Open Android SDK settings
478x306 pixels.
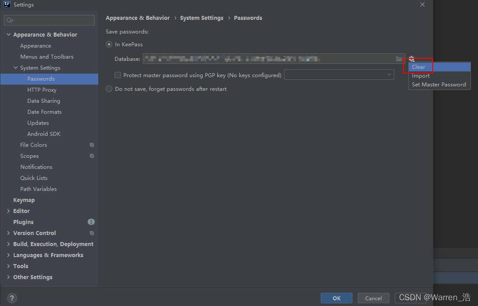(44, 134)
